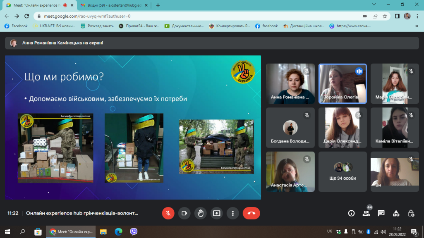Toggle the camera button in Meet
The width and height of the screenshot is (424, 238).
(184, 213)
